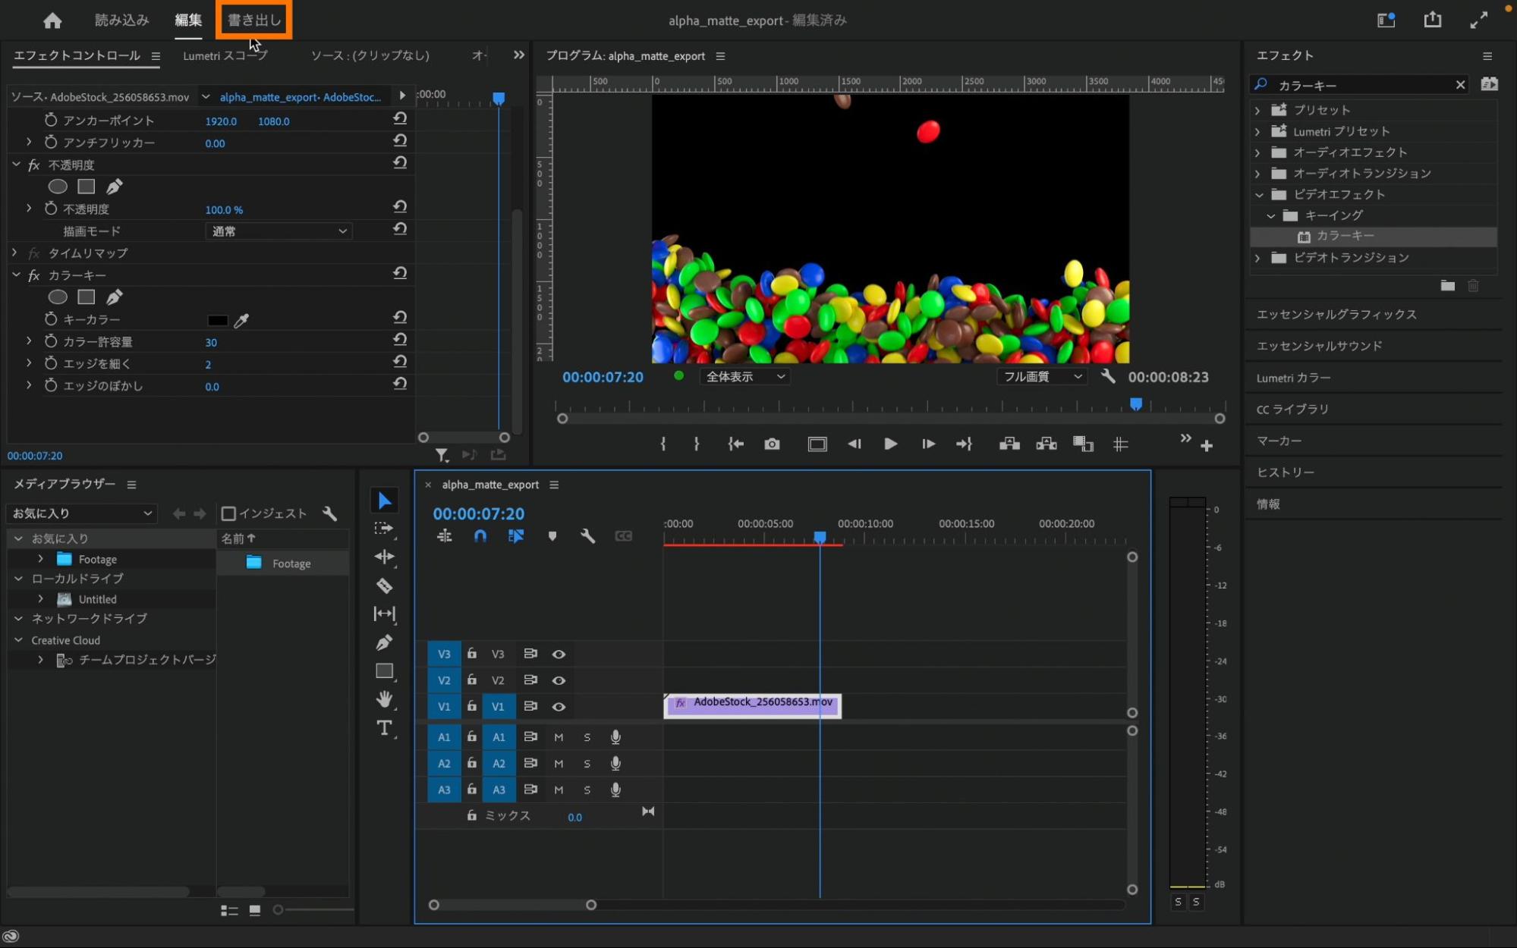The image size is (1517, 948).
Task: Open the Lumetri スコープ tab
Action: [x=225, y=55]
